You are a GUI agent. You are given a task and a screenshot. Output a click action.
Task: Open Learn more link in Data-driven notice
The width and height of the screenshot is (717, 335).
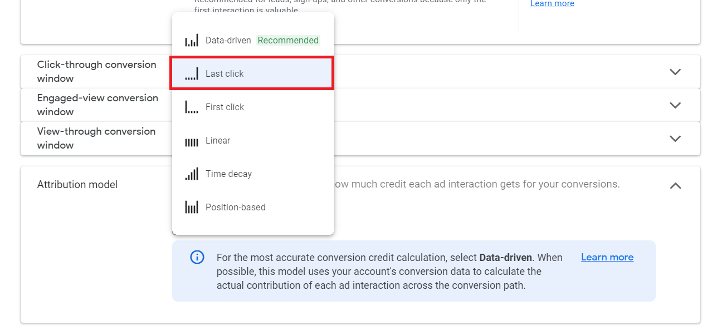point(607,257)
